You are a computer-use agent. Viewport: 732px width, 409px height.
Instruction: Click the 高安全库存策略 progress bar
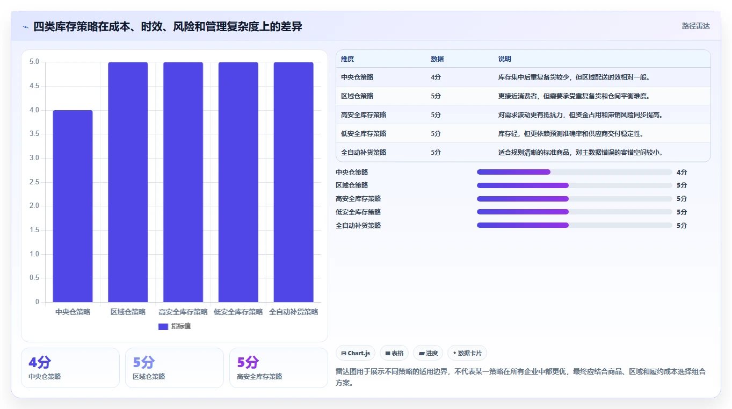click(x=575, y=199)
